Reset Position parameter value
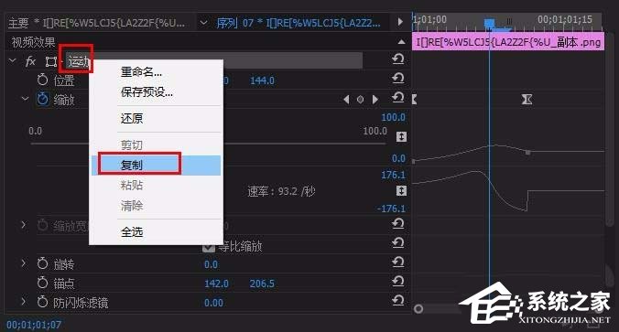The width and height of the screenshot is (619, 332). pos(398,79)
